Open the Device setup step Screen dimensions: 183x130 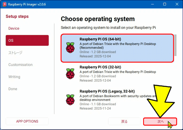pyautogui.click(x=14, y=28)
